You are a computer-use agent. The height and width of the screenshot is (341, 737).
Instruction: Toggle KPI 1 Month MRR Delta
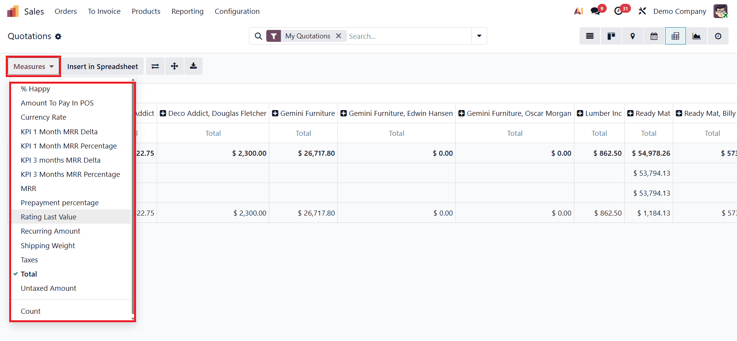tap(71, 132)
